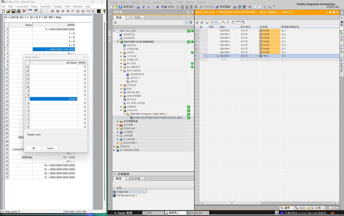Screen dimensions: 344x216
Task: Click Open file icon in Modbus Poll
Action: [8, 11]
